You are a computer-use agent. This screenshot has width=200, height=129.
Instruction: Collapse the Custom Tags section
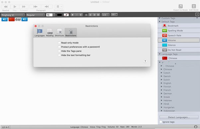pyautogui.click(x=159, y=18)
